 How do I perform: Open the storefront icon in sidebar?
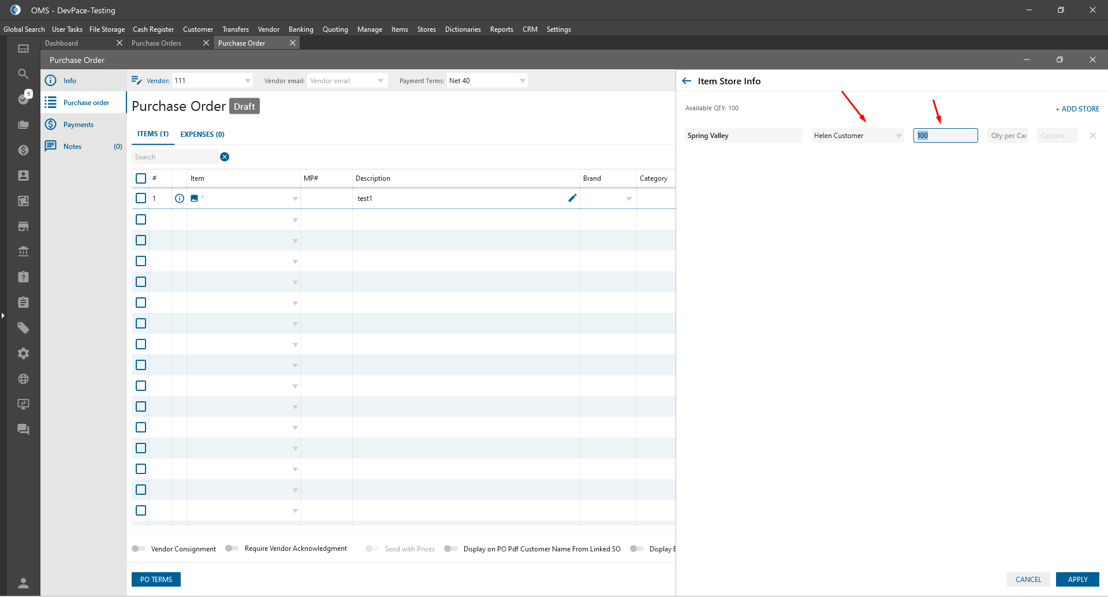tap(23, 226)
